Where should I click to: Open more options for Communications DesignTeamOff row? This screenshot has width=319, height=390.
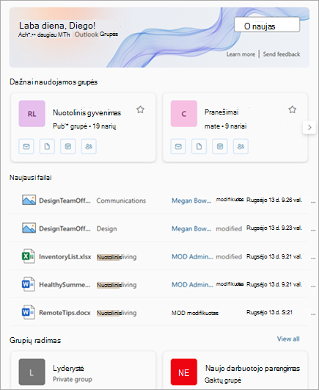(x=313, y=202)
